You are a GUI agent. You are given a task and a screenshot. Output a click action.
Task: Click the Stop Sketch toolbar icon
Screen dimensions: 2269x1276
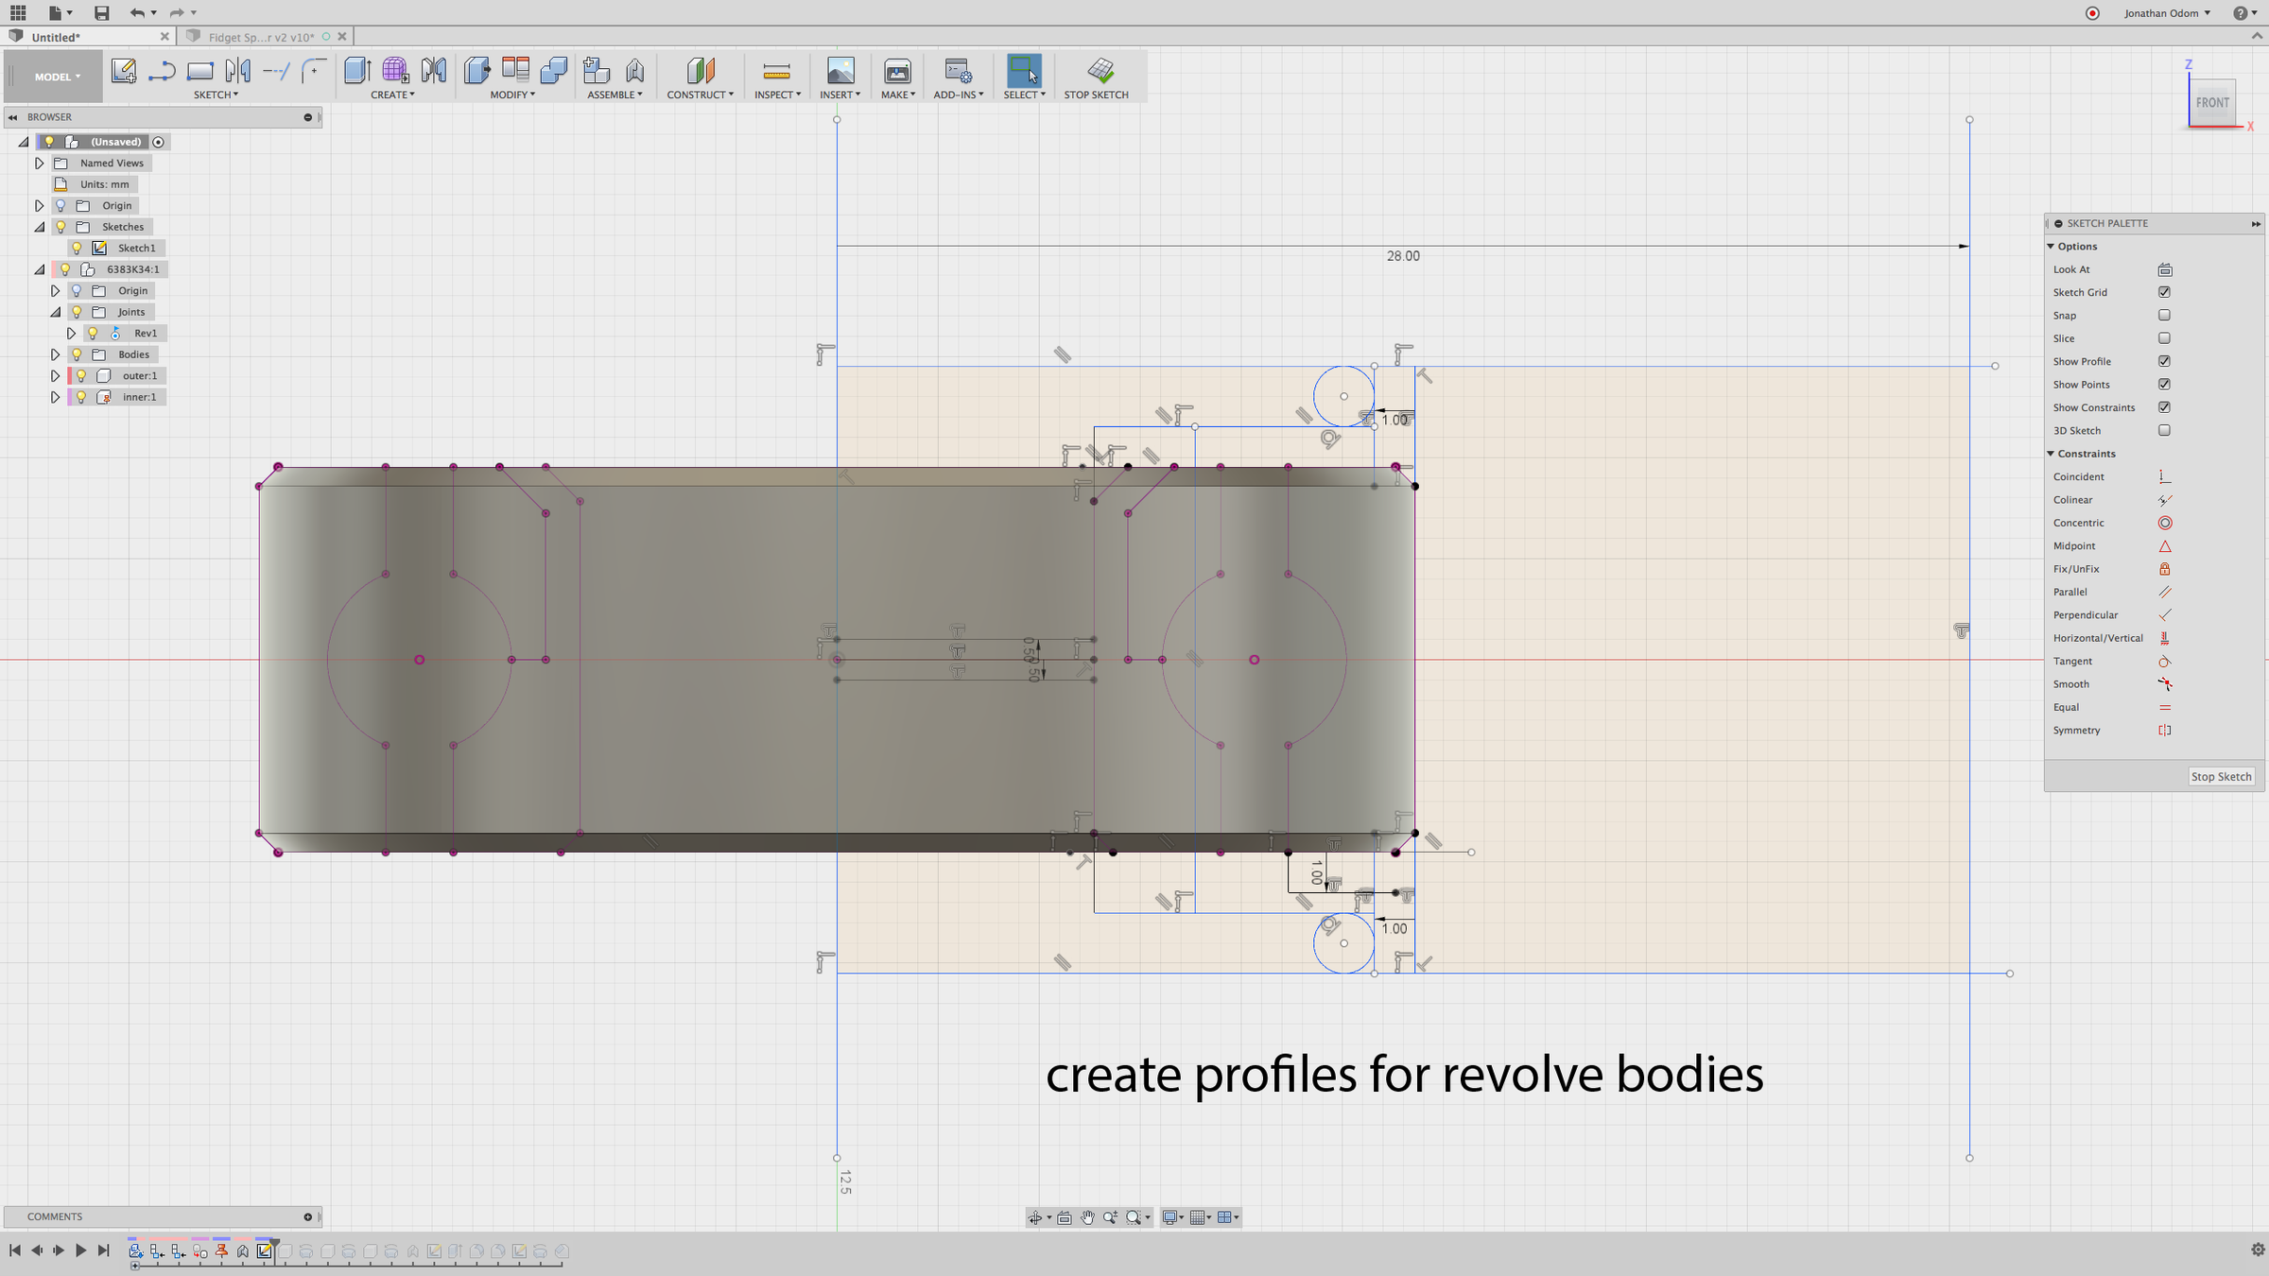pos(1100,71)
